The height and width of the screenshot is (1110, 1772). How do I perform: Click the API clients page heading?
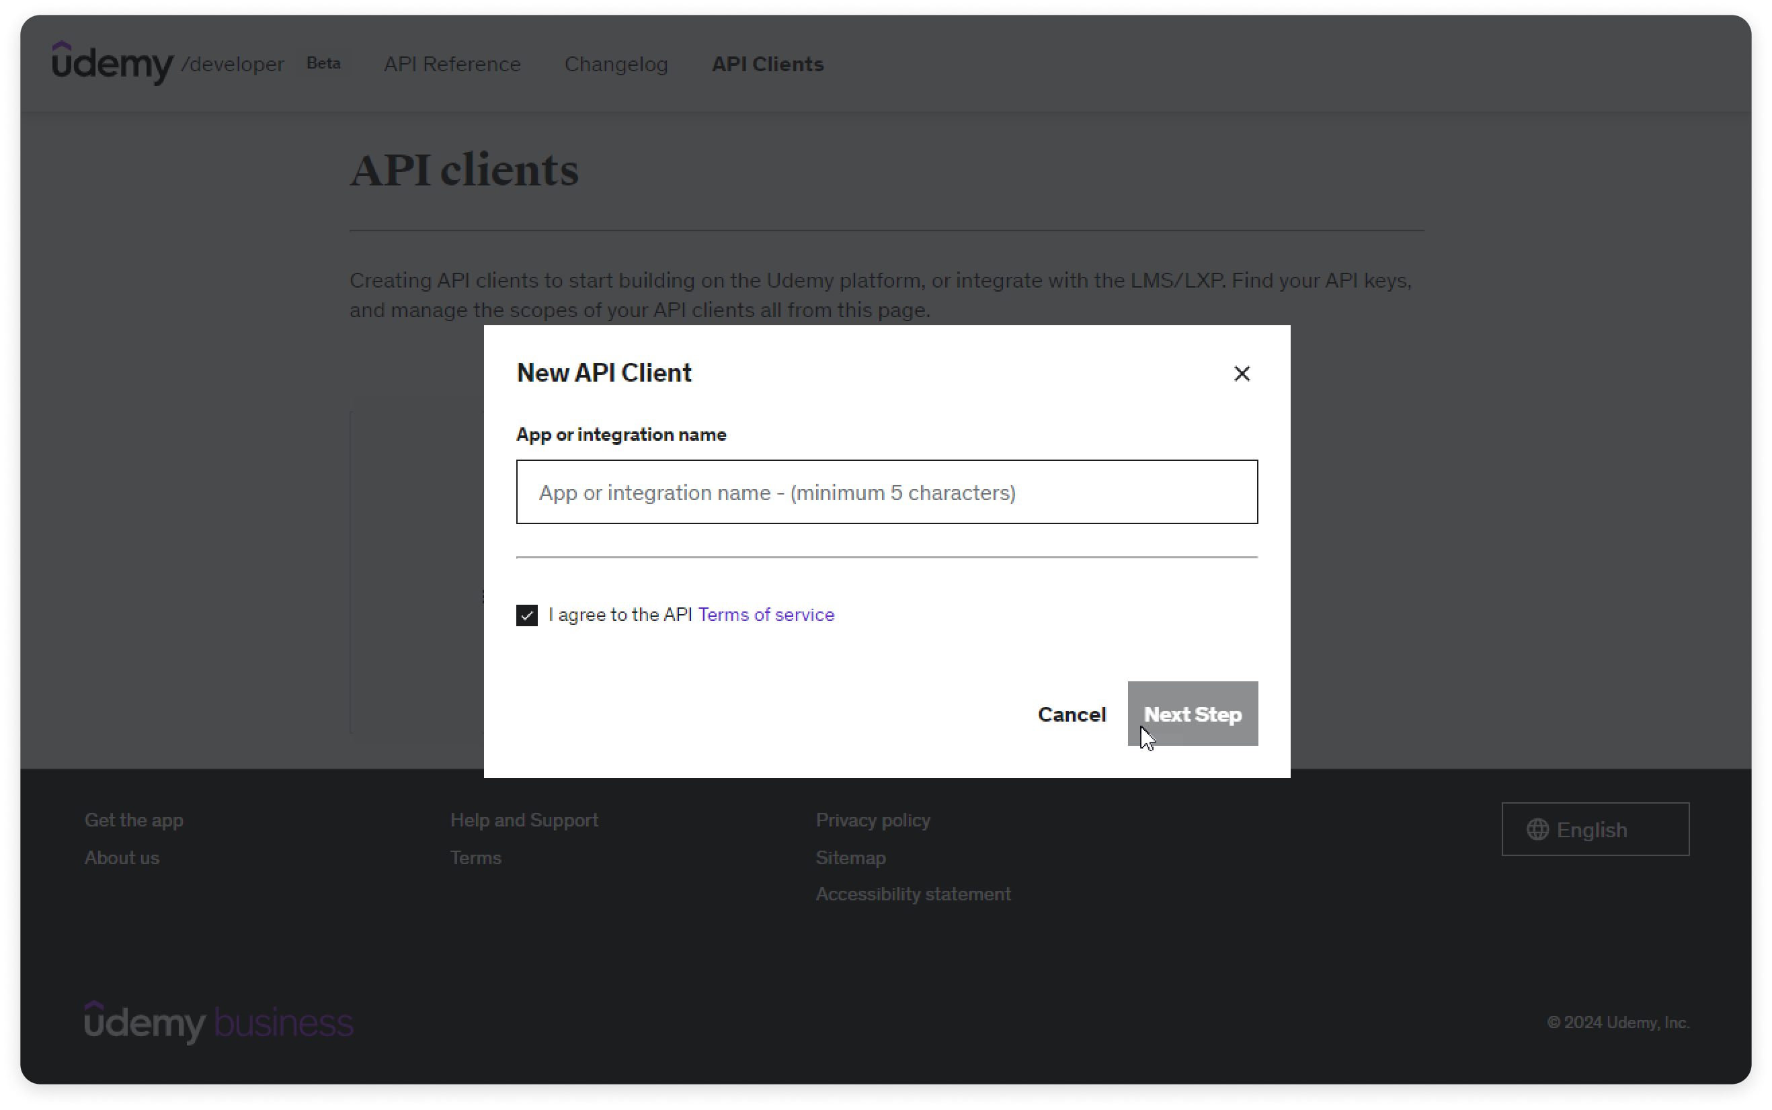point(464,170)
